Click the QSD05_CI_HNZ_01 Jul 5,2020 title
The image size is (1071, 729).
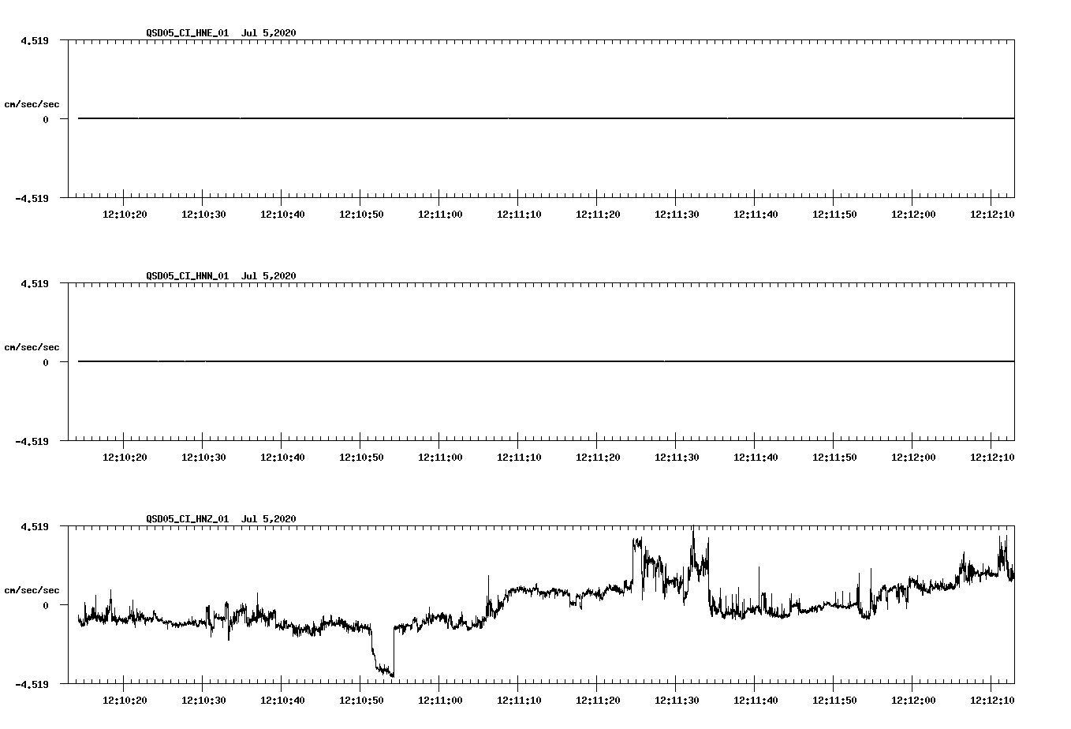pyautogui.click(x=221, y=518)
